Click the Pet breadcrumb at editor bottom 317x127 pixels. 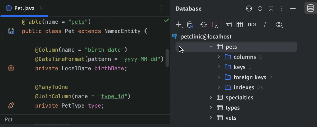point(9,120)
